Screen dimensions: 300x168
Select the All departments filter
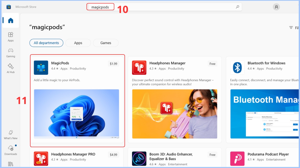click(46, 43)
